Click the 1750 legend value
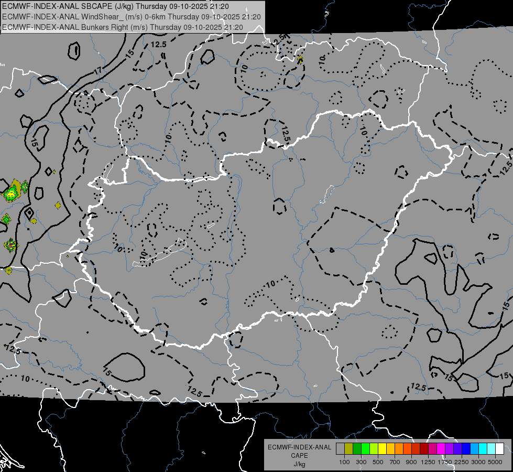Screen dimensions: 513x472 click(x=445, y=462)
